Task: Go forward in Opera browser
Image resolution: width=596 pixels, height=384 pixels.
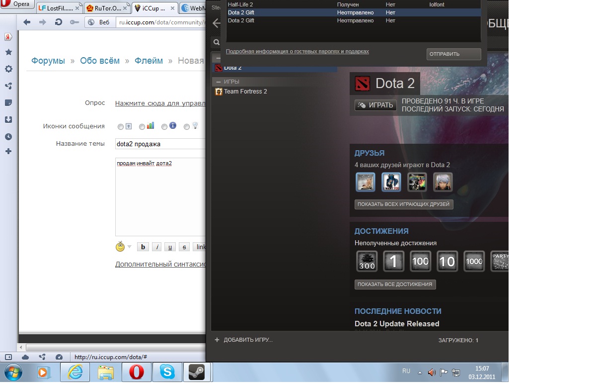Action: (43, 22)
